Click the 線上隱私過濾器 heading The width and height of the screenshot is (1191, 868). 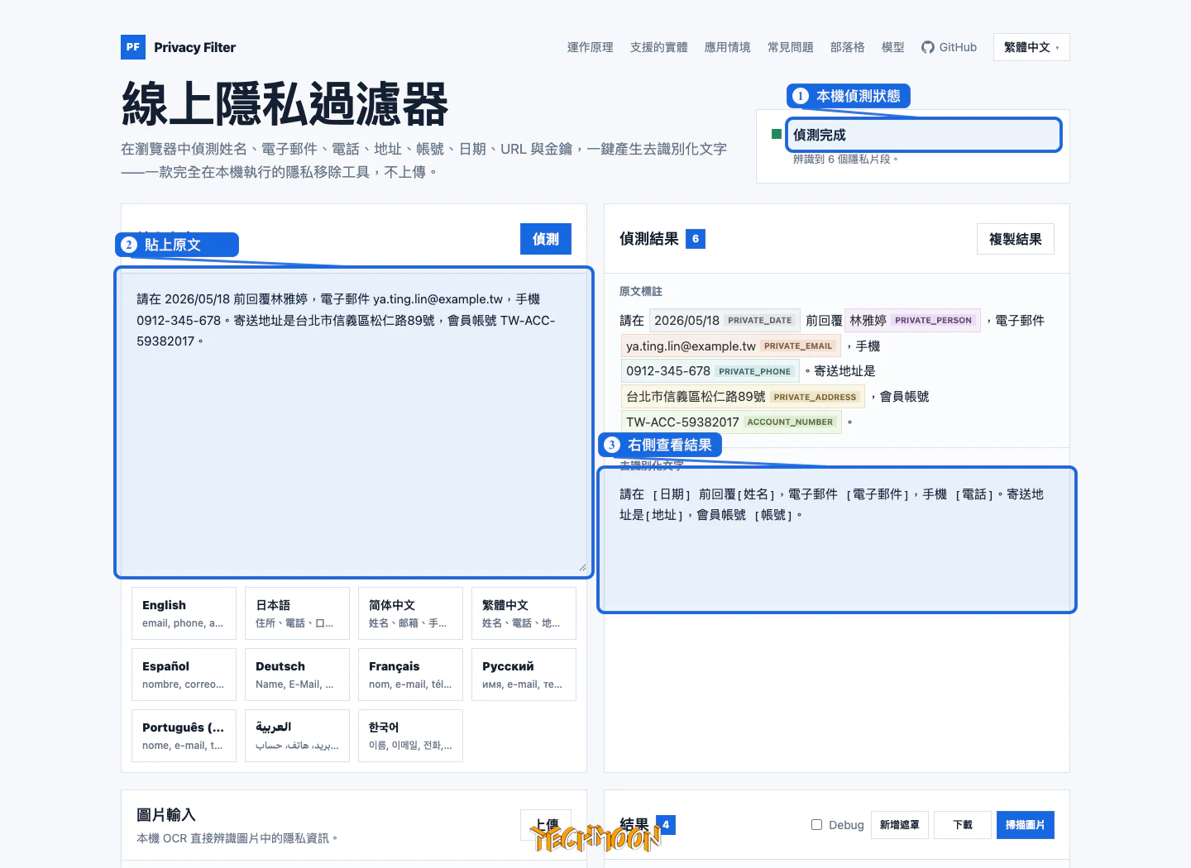pyautogui.click(x=285, y=104)
